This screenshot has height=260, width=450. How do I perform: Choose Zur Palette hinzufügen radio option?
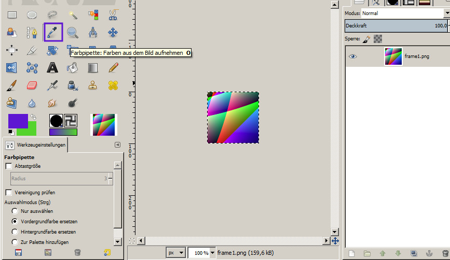[x=15, y=242]
